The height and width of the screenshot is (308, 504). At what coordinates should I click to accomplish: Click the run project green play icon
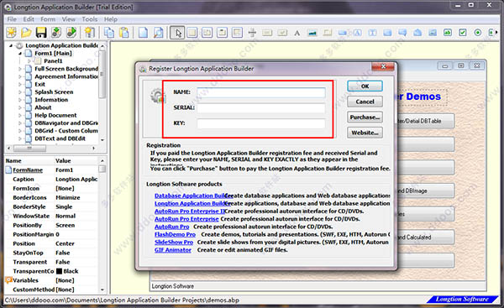71,33
